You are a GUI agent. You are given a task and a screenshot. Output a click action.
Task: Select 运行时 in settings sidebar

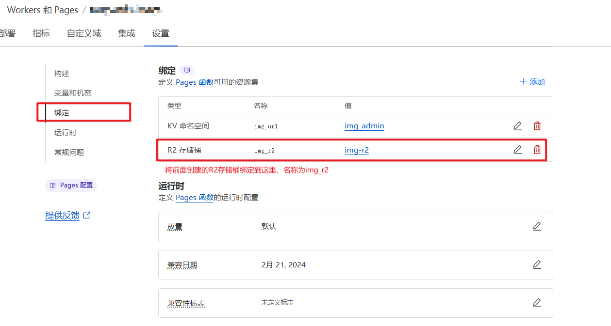(x=65, y=132)
